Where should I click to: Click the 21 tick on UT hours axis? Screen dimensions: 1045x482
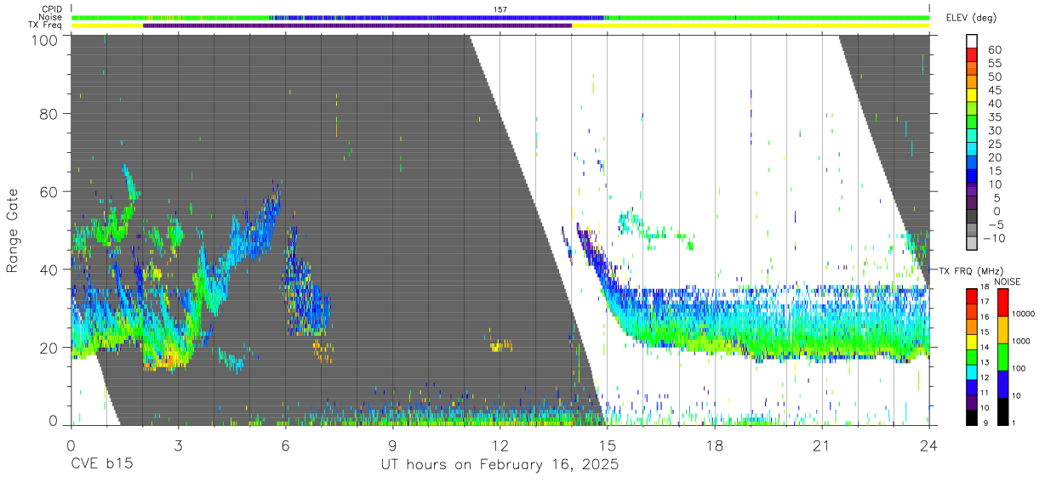[x=822, y=445]
